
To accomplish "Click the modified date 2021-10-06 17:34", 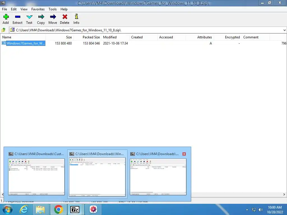I will click(115, 43).
